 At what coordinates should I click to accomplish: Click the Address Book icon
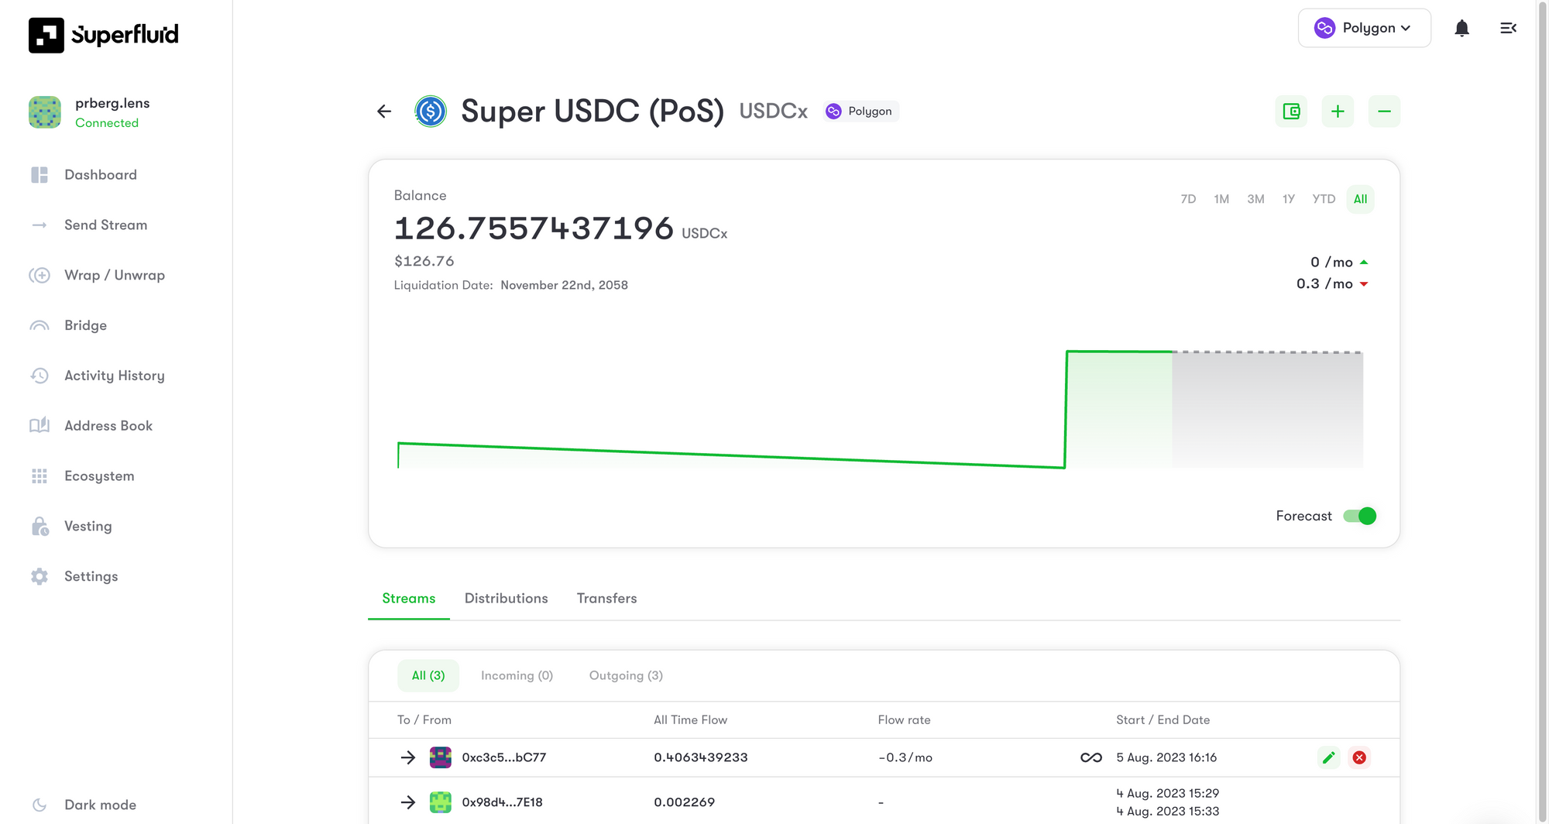point(39,426)
